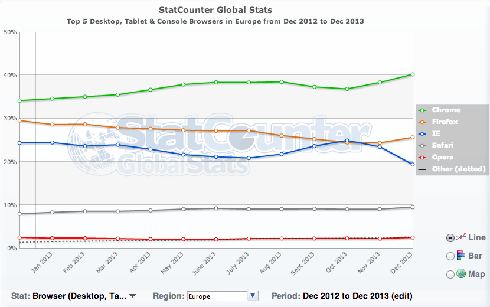This screenshot has width=490, height=307.
Task: Click the globe map icon
Action: [x=461, y=273]
